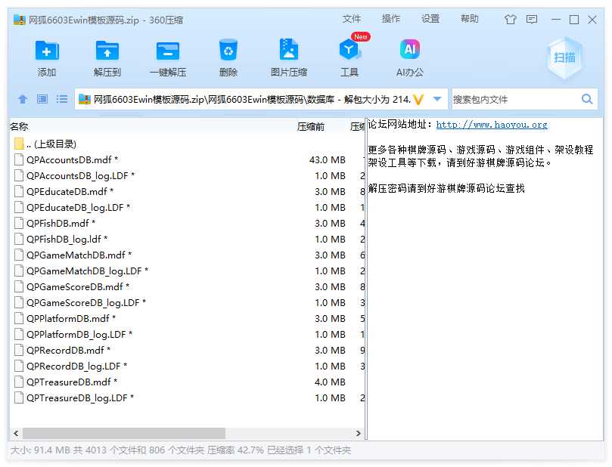Select the QPGameMatchDB.mdf file
The height and width of the screenshot is (467, 612).
click(187, 255)
